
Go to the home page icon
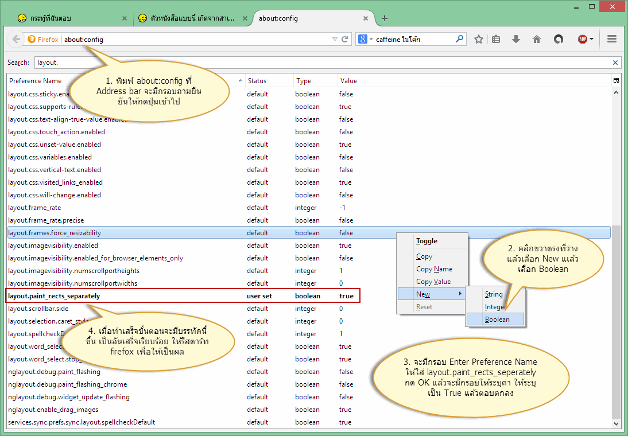(x=537, y=40)
